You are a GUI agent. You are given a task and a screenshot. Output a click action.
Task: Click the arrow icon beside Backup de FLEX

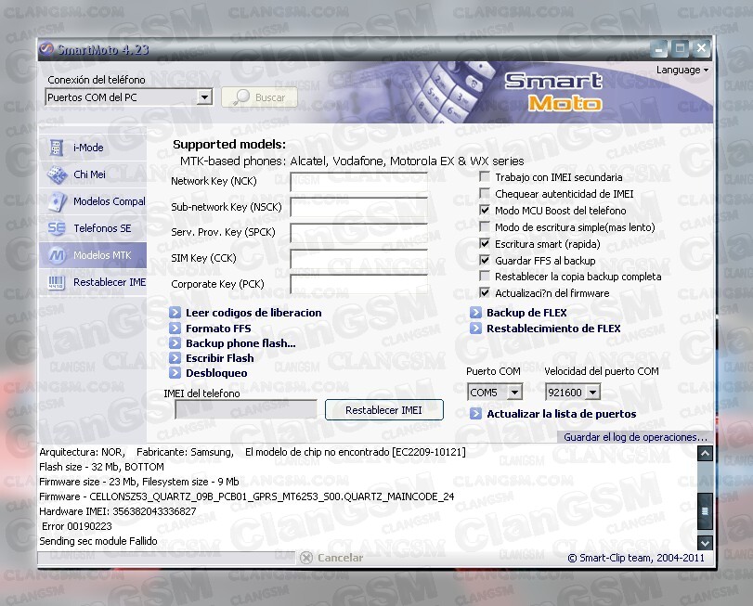pos(475,313)
